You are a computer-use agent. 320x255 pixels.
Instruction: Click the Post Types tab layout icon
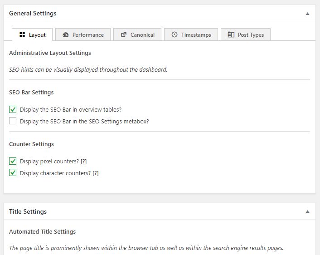click(x=231, y=34)
